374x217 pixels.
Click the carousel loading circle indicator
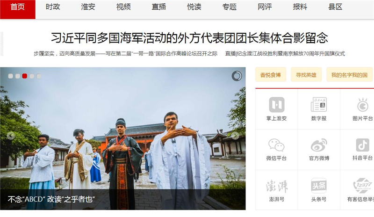pyautogui.click(x=237, y=76)
